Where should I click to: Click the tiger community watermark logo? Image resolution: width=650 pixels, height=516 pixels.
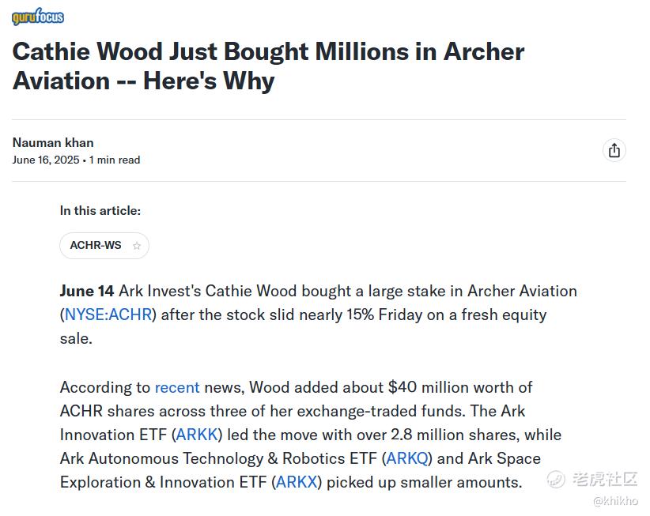[x=557, y=479]
